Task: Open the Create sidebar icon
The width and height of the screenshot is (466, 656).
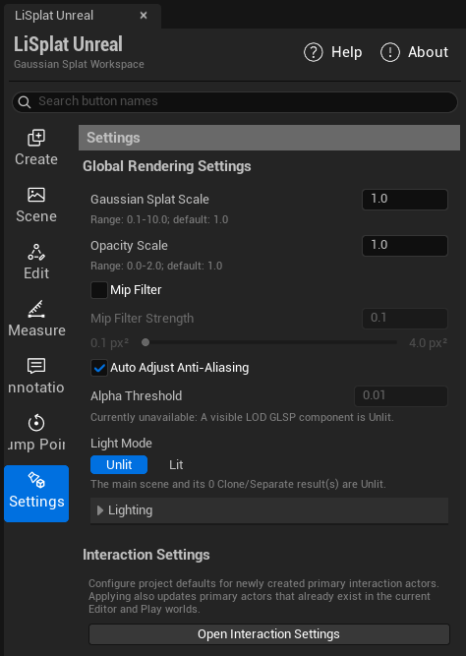Action: coord(36,138)
